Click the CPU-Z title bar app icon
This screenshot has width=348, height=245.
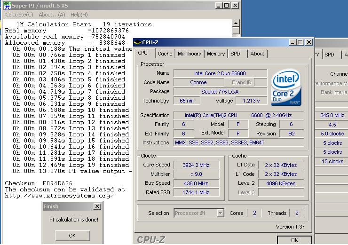(138, 42)
